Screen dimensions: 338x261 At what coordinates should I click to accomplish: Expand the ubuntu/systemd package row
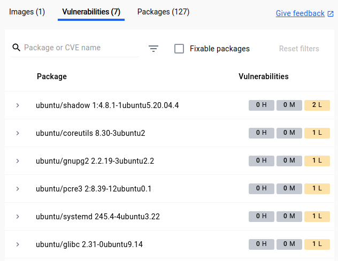pos(18,217)
